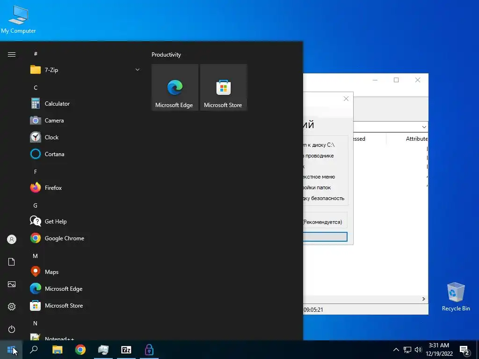479x359 pixels.
Task: Click the F letter group header
Action: (x=36, y=172)
